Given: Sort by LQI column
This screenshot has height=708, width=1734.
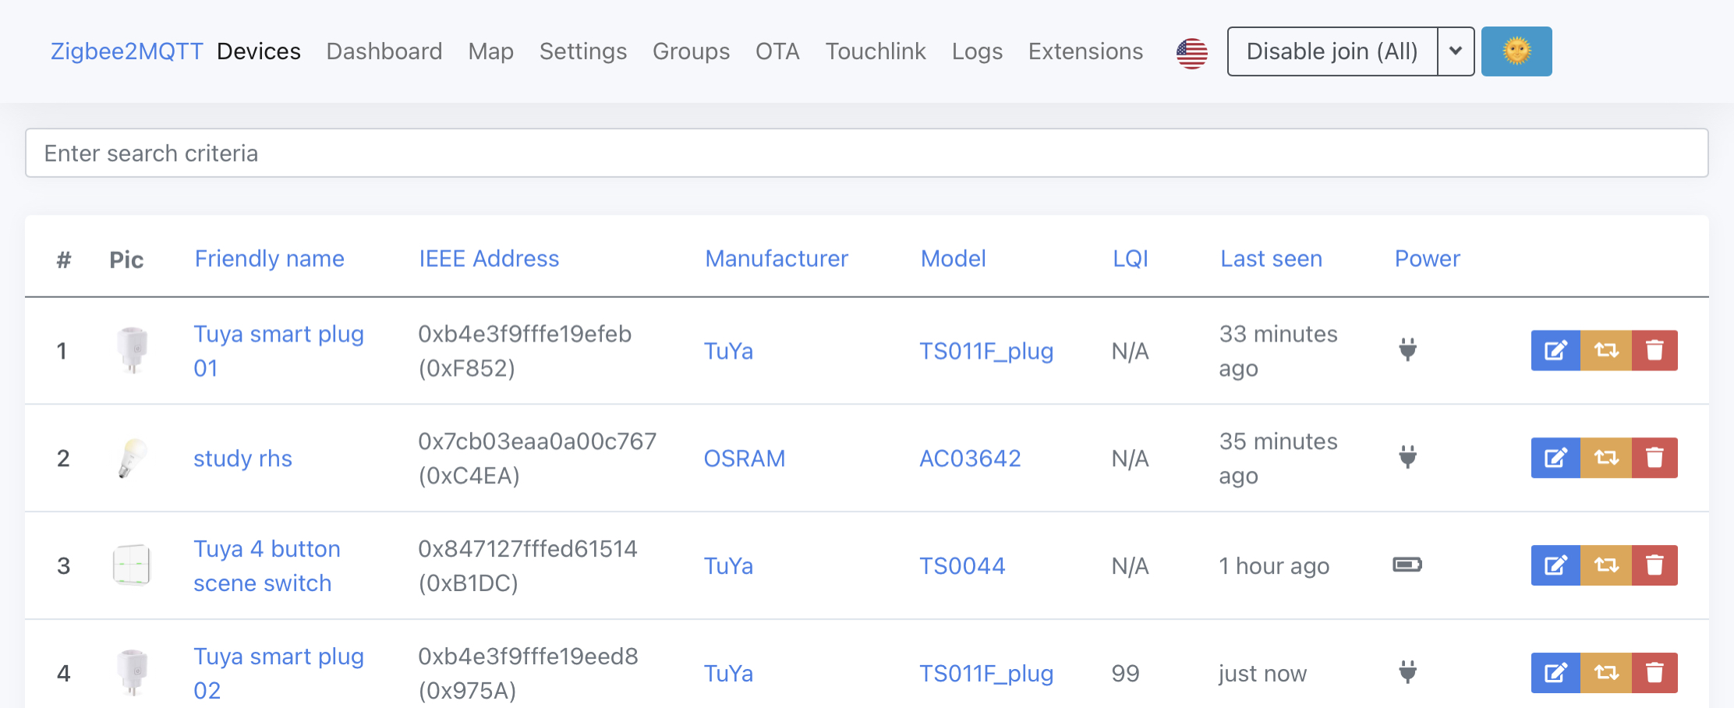Looking at the screenshot, I should [x=1131, y=258].
